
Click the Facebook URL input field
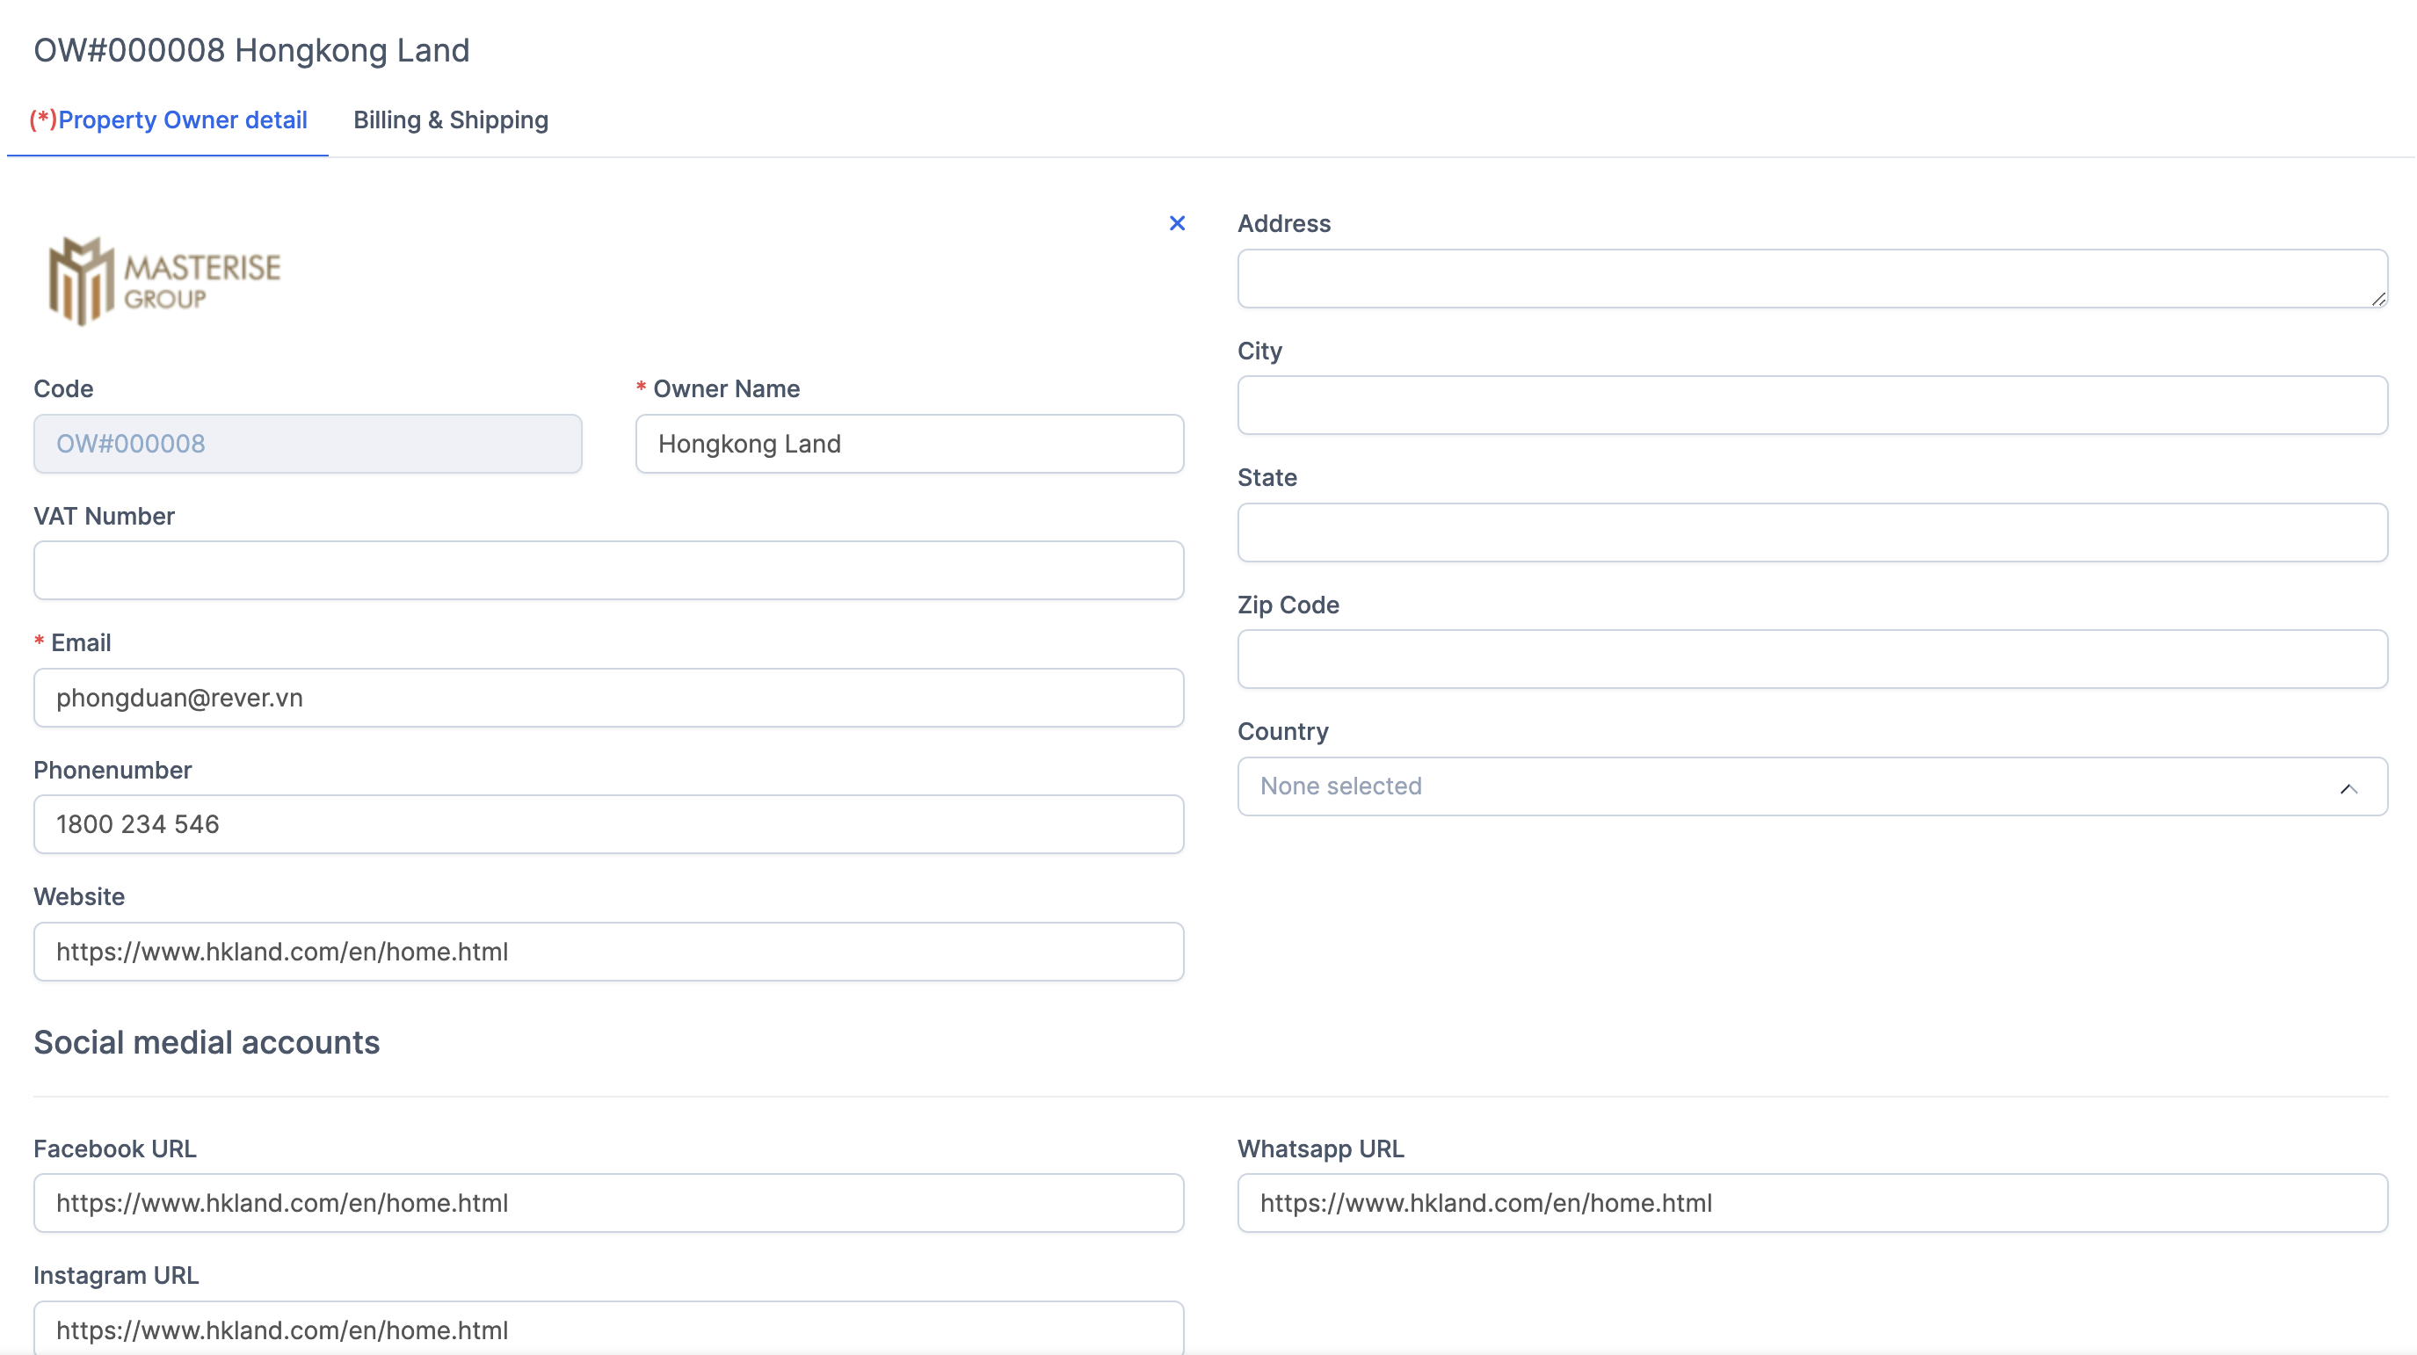pyautogui.click(x=608, y=1203)
